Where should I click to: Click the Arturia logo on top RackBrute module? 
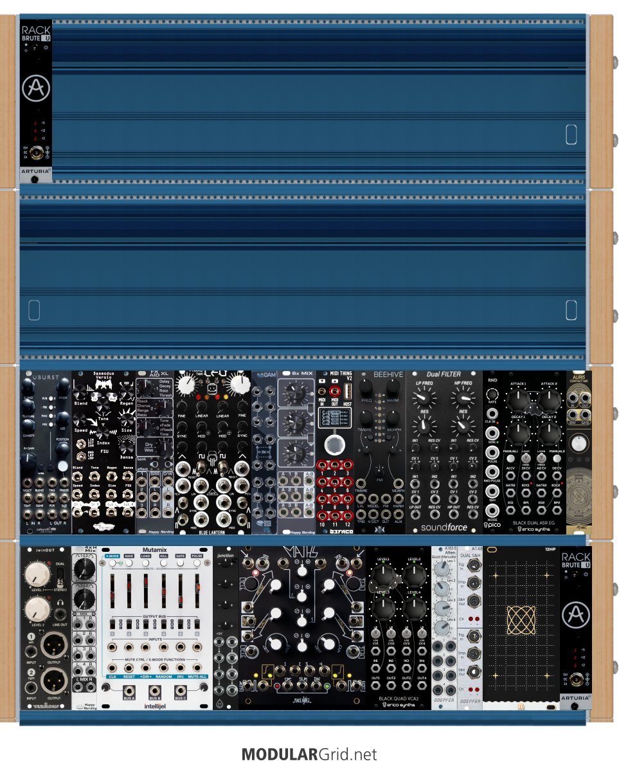point(36,89)
